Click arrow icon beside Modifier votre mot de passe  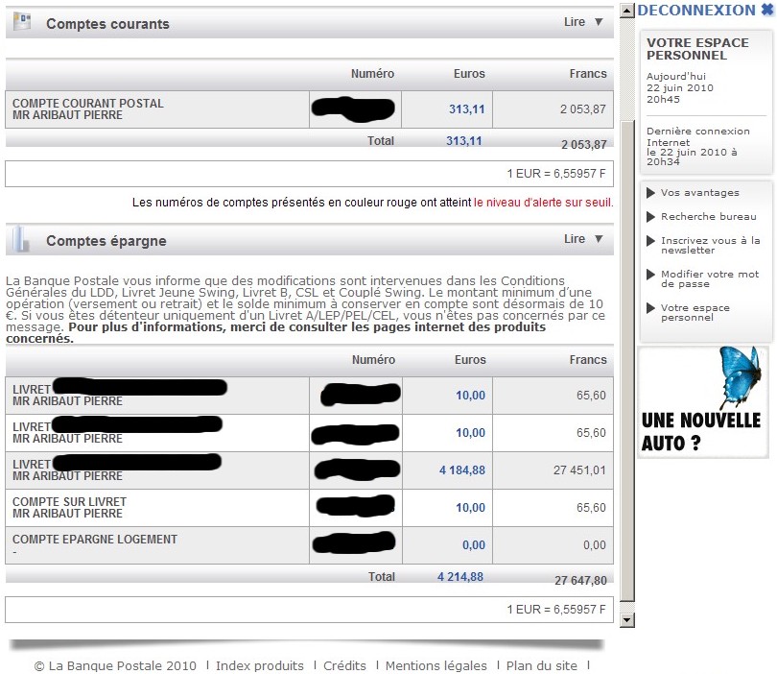click(651, 275)
